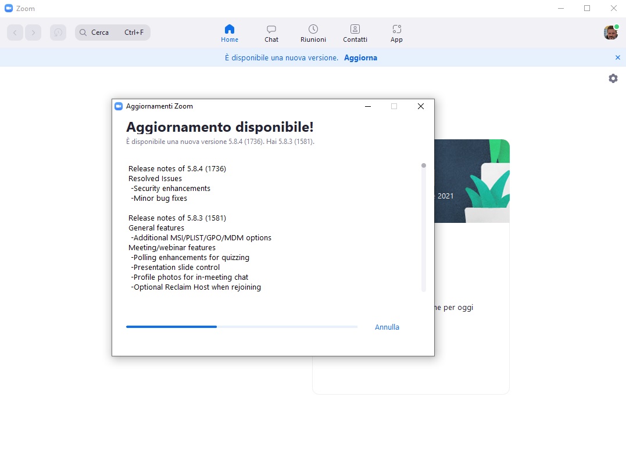Viewport: 626px width, 469px height.
Task: Click '-Polling enhancements for quizzing' line
Action: (x=190, y=258)
